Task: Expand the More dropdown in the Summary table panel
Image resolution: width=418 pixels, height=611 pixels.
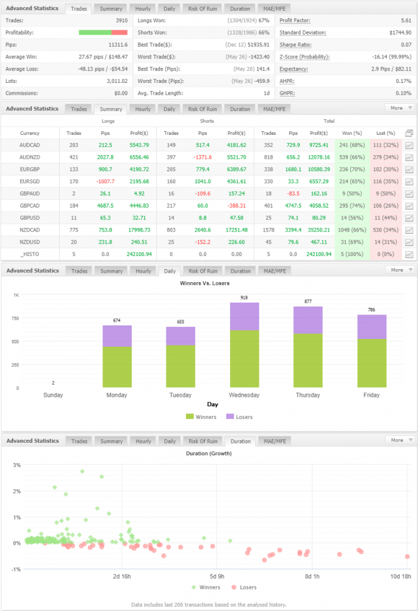Action: [400, 108]
